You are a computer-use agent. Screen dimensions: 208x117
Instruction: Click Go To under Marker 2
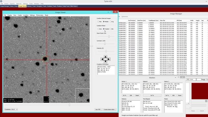click(x=167, y=95)
